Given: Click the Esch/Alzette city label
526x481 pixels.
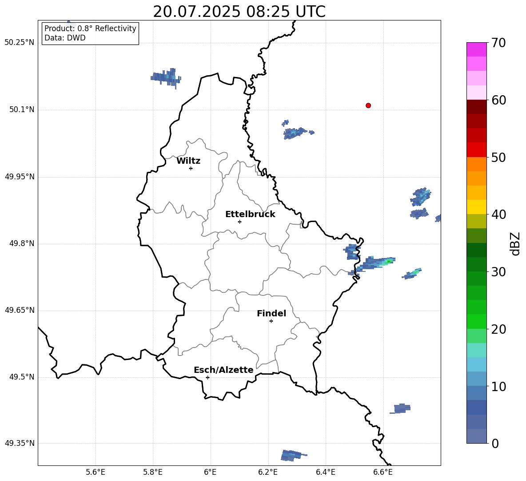Looking at the screenshot, I should pyautogui.click(x=223, y=370).
